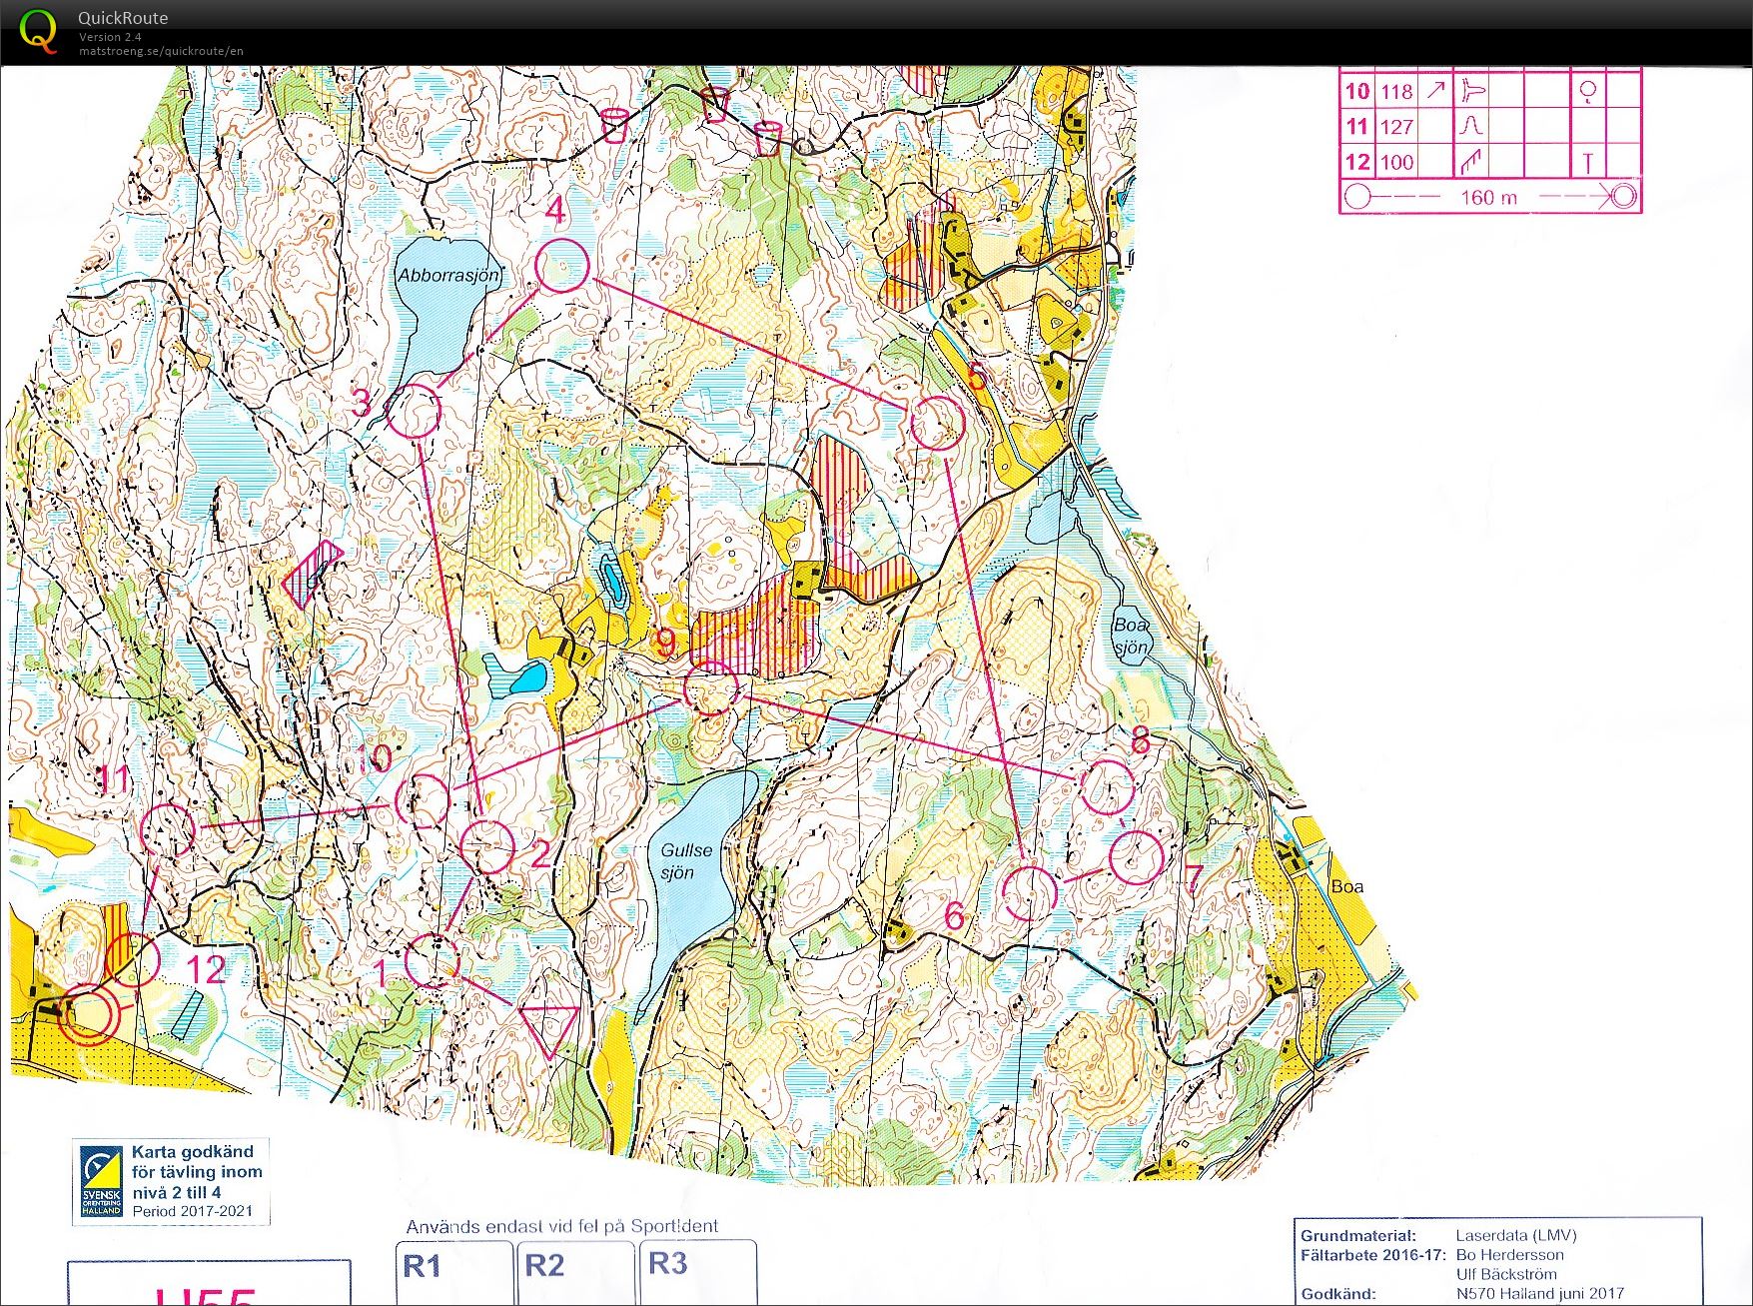The width and height of the screenshot is (1753, 1306).
Task: Click 'Används endast vid fel på SportIdent' text
Action: pos(562,1226)
